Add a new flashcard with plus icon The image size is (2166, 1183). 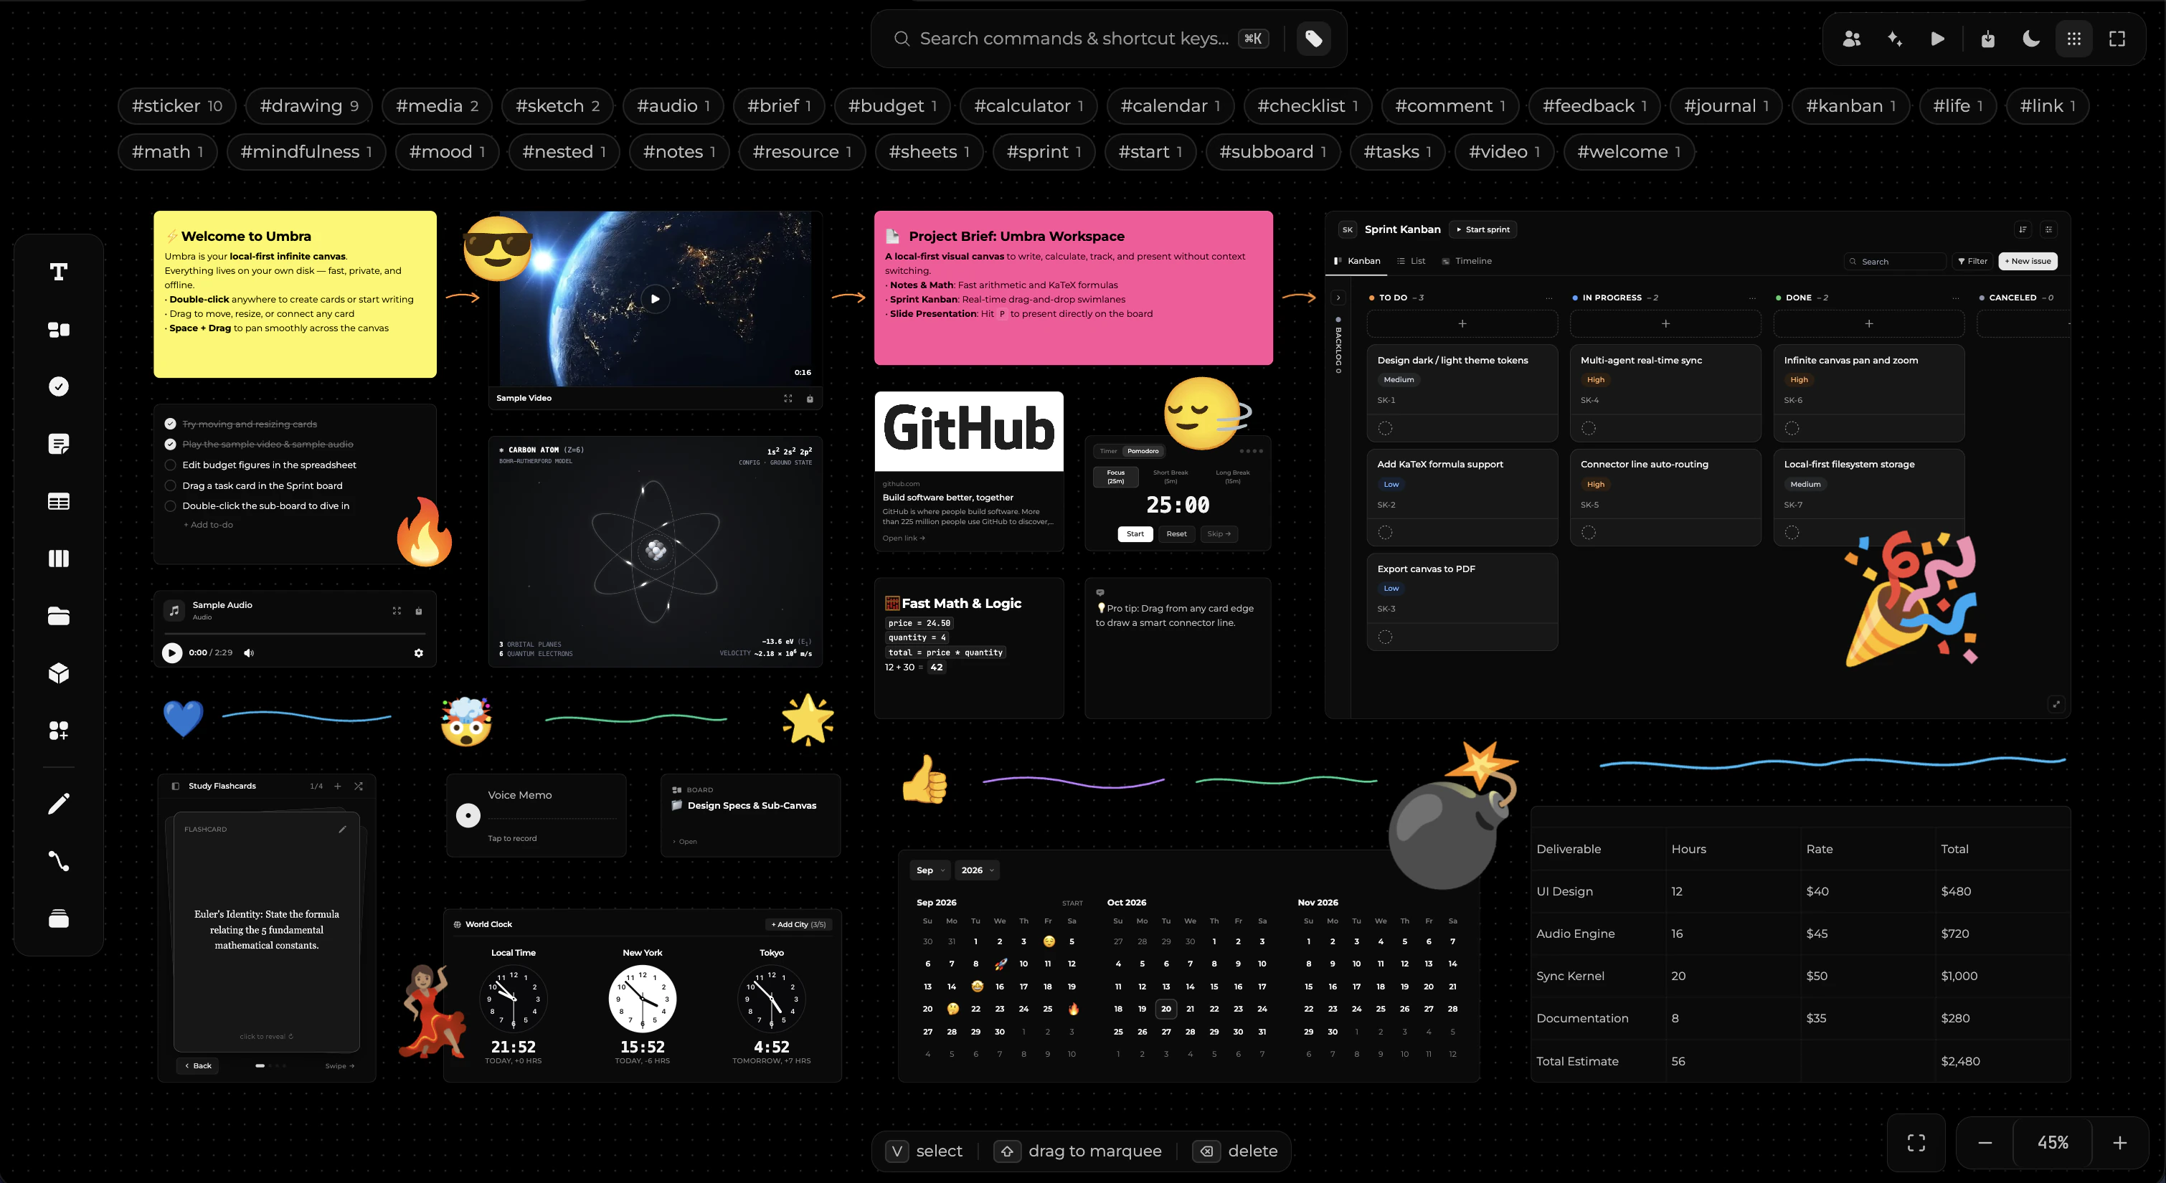(337, 786)
